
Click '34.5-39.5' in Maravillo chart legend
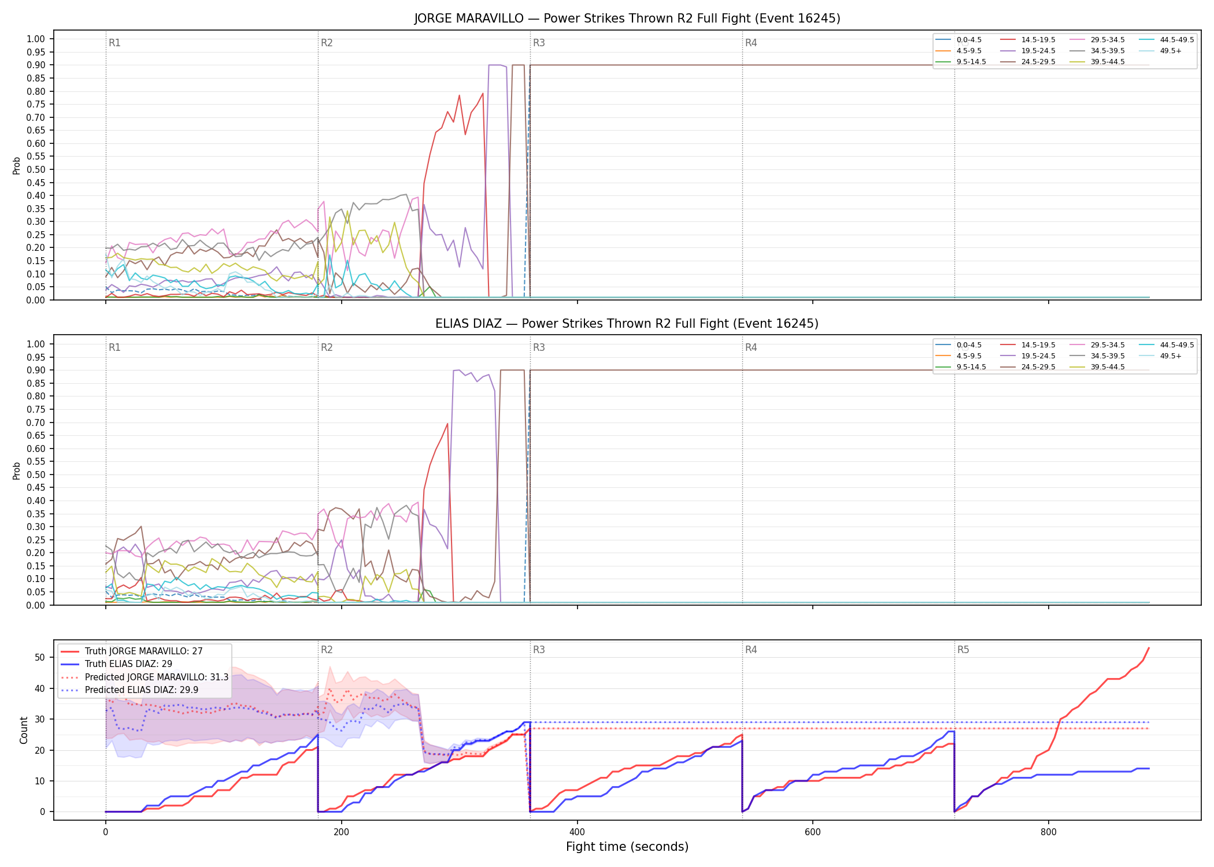tap(1108, 51)
